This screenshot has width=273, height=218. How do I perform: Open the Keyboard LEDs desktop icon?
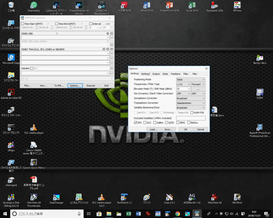[x=215, y=7]
